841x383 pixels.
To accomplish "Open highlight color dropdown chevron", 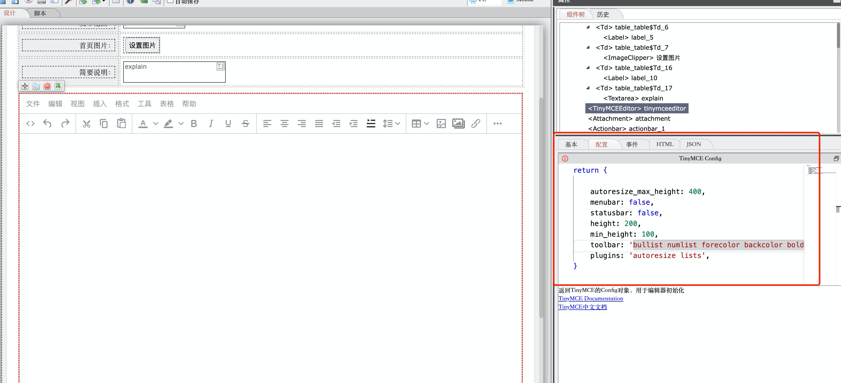I will (181, 124).
